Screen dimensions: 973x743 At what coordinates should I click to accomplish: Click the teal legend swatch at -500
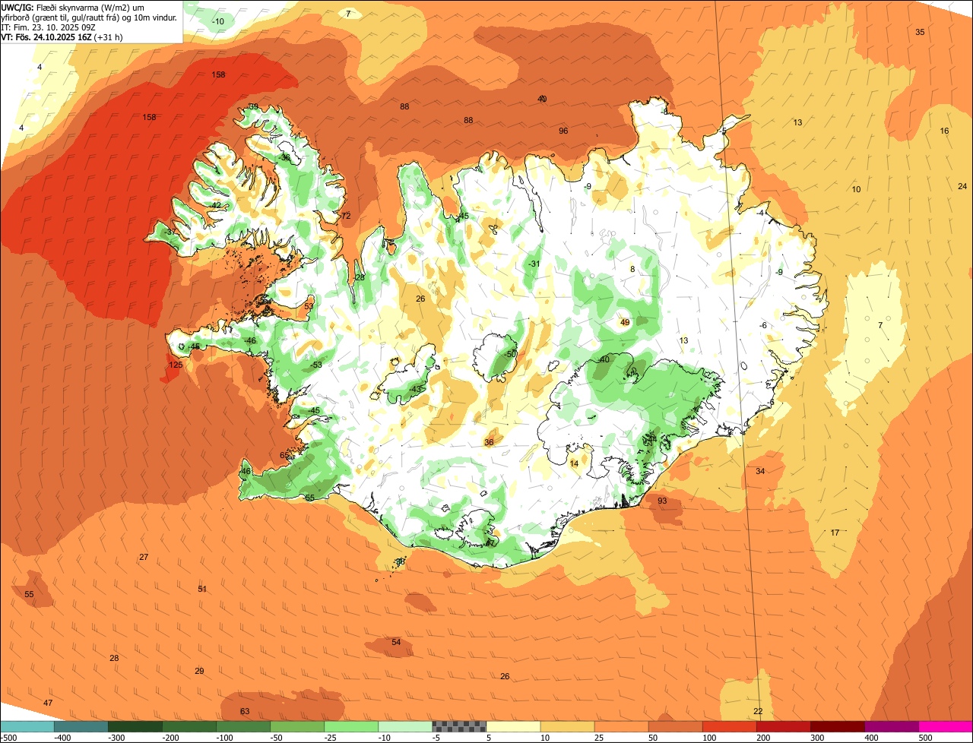[x=27, y=727]
